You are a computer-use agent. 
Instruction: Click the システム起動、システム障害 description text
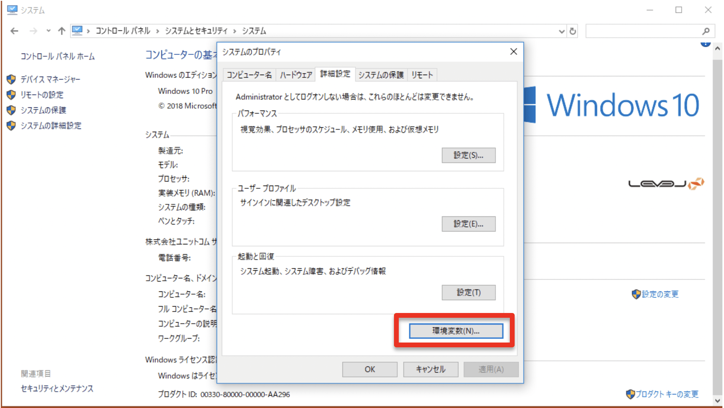(313, 271)
